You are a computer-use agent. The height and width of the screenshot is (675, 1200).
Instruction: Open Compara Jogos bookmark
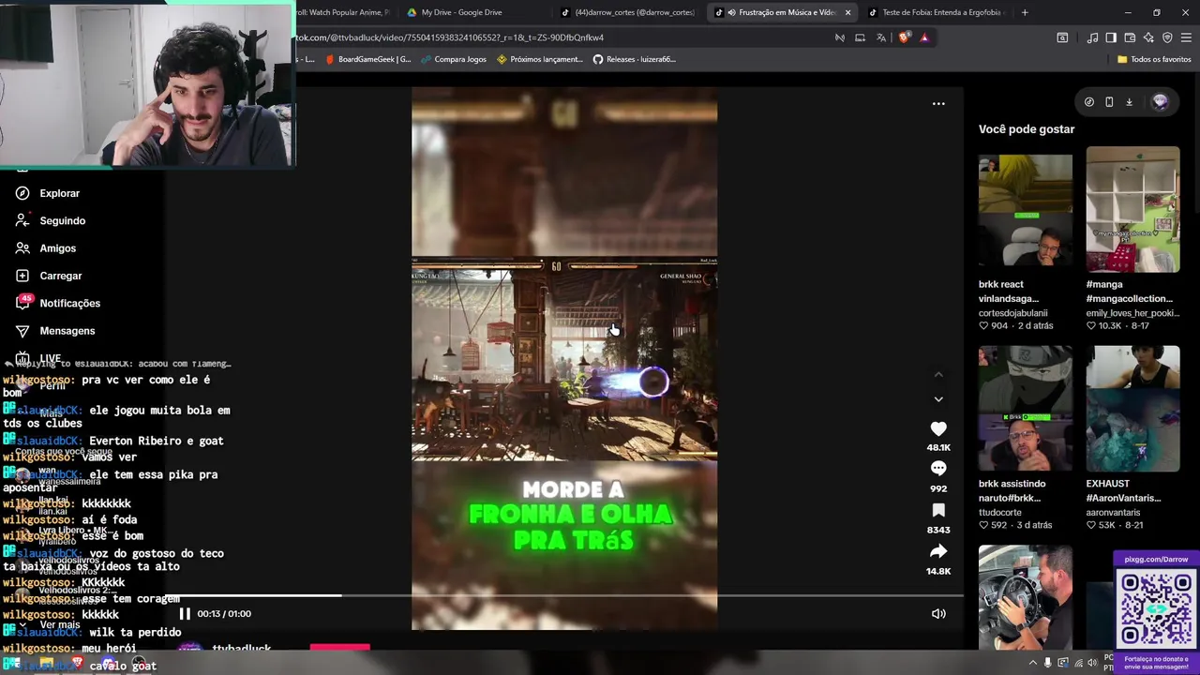tap(454, 59)
